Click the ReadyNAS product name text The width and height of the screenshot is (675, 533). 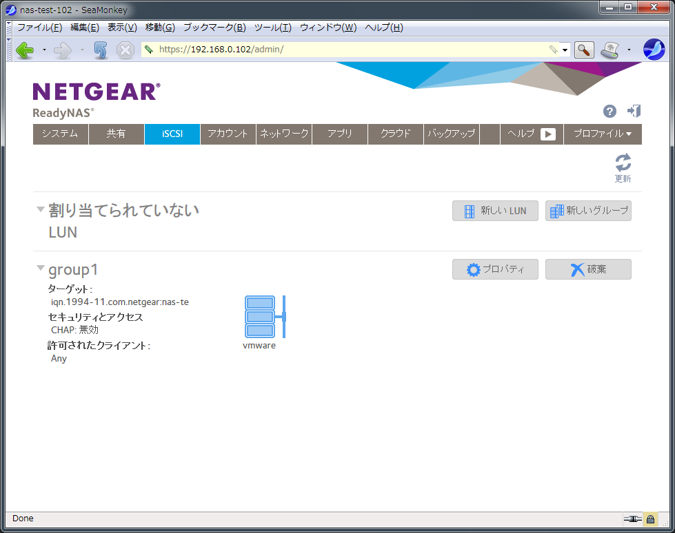pos(63,113)
